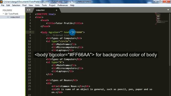Click Microcomputers item on line 19
Viewport: 171px width, 96px height.
tap(67, 68)
